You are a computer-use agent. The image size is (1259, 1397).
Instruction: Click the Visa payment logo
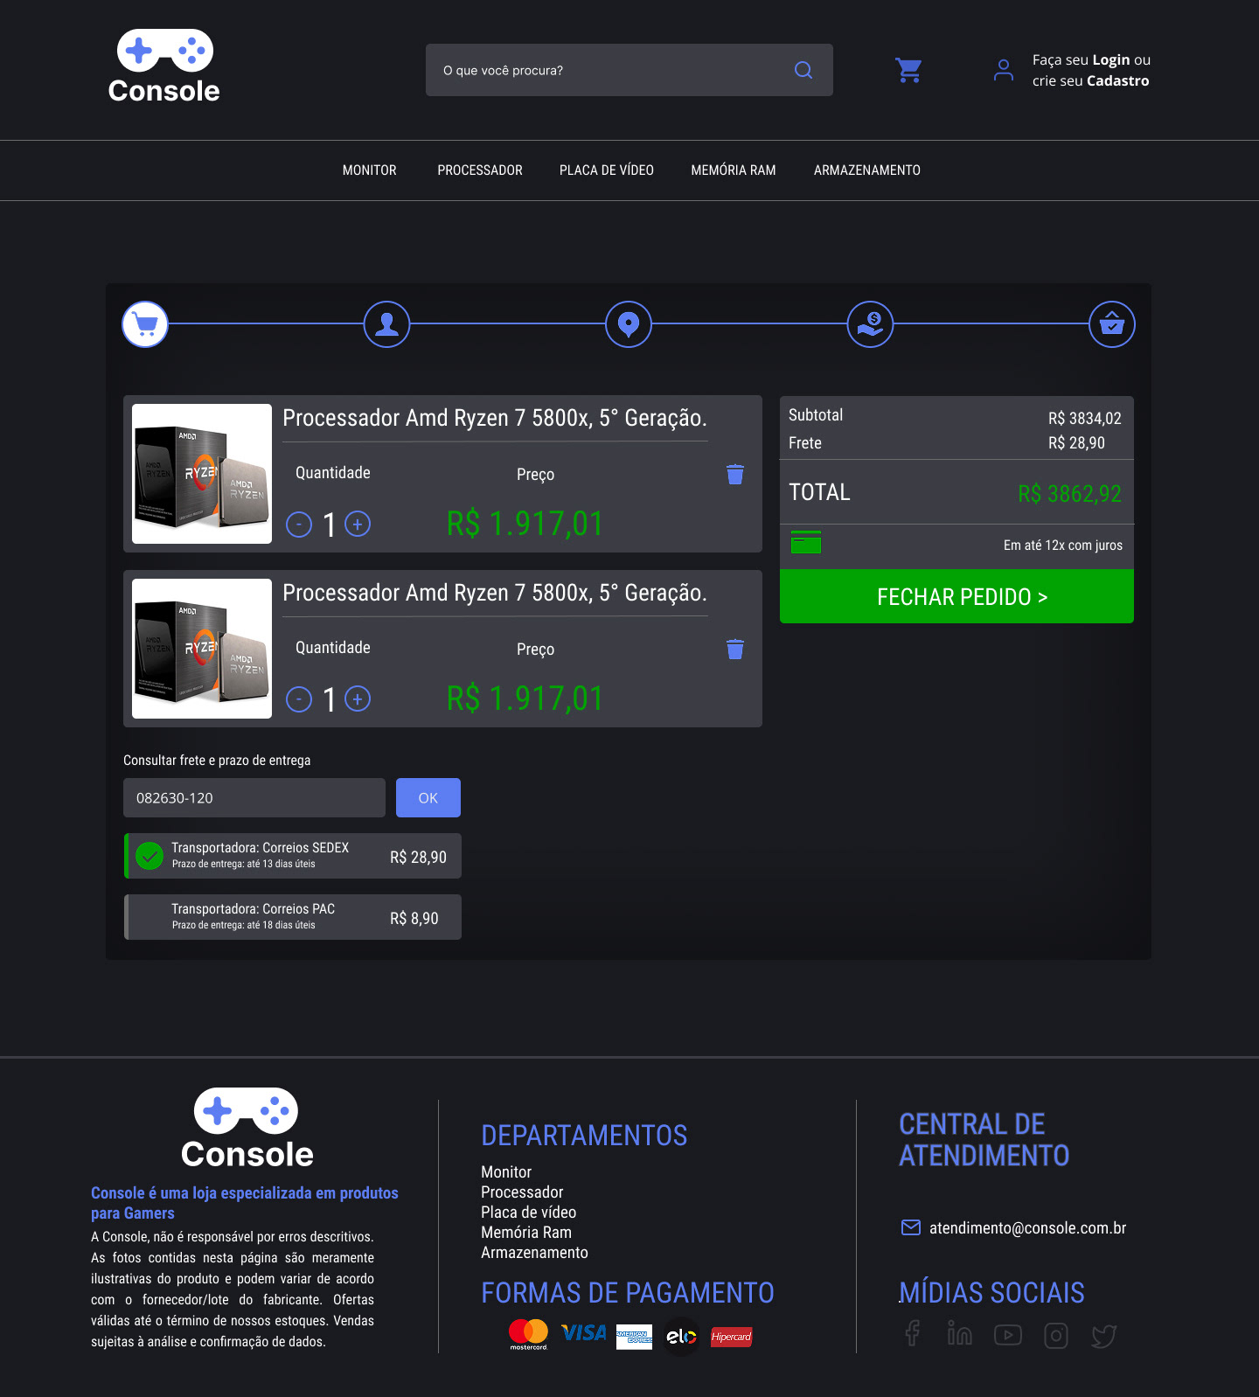[x=584, y=1333]
